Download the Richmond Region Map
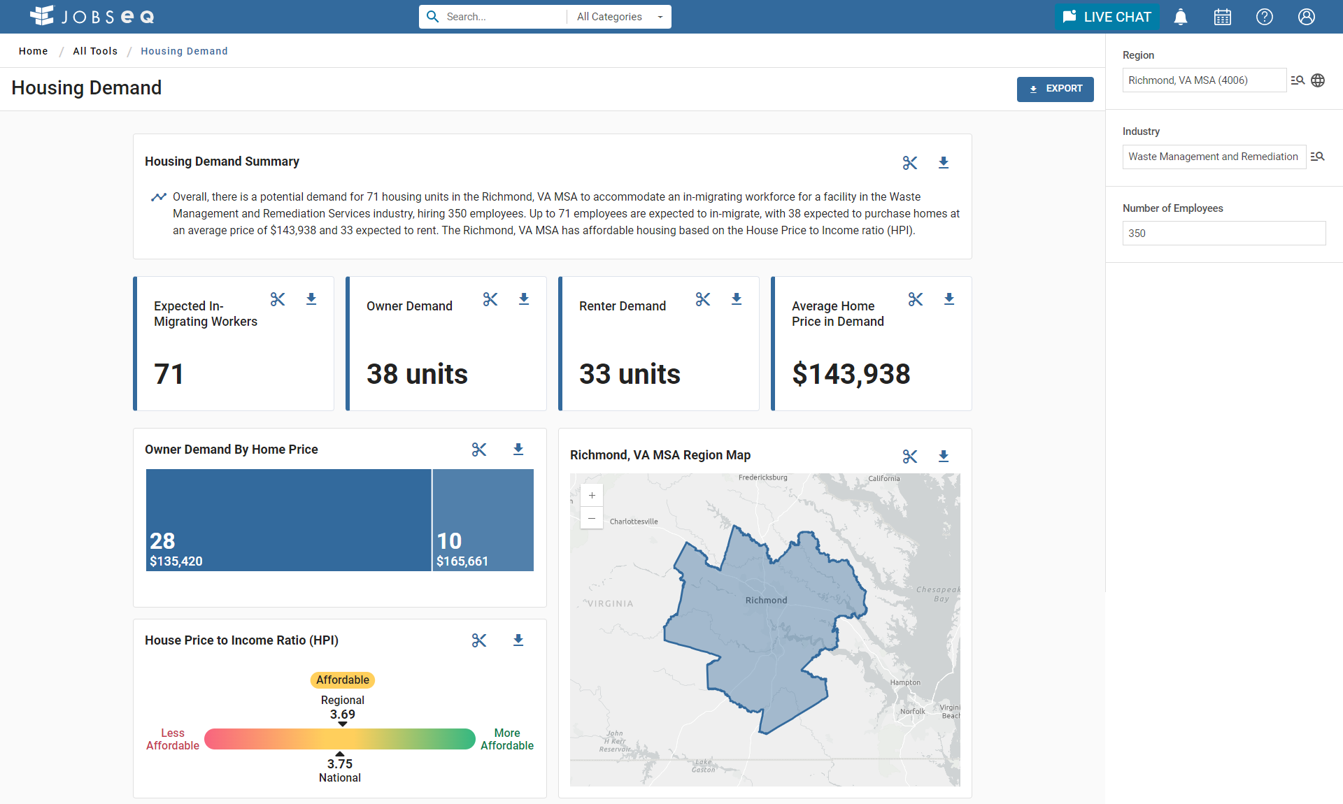The width and height of the screenshot is (1343, 804). point(944,457)
